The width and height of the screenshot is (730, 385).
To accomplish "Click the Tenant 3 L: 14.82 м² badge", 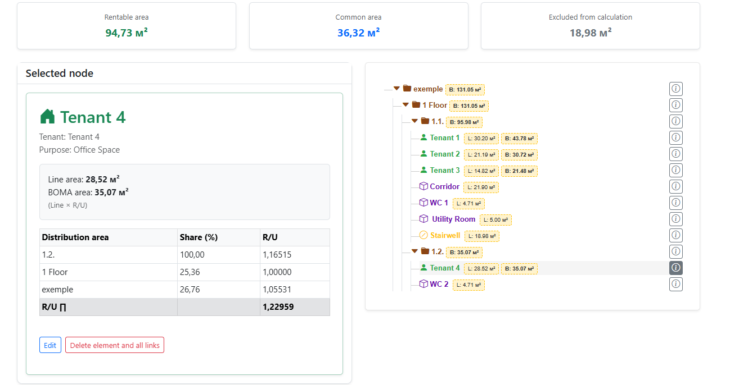I will 481,171.
